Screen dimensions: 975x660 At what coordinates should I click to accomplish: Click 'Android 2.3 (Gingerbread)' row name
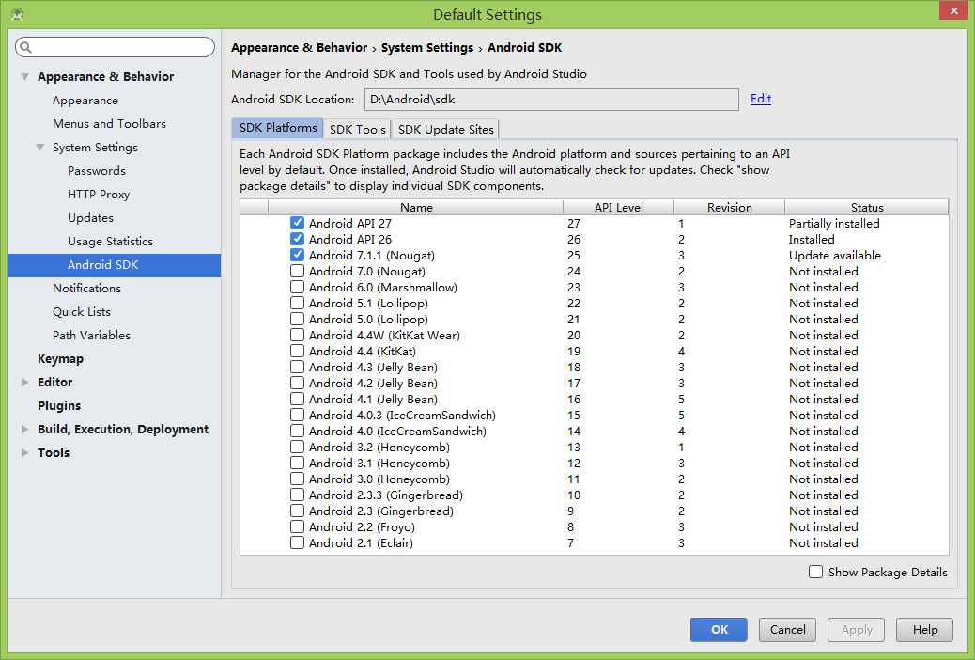pyautogui.click(x=381, y=511)
